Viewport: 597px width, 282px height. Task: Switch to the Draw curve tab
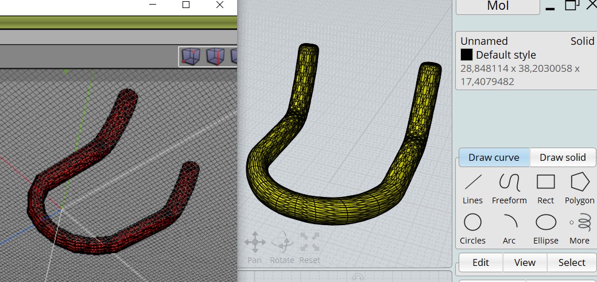click(x=494, y=157)
